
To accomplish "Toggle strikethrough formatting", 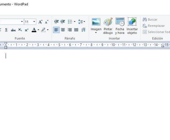I will (13, 30).
